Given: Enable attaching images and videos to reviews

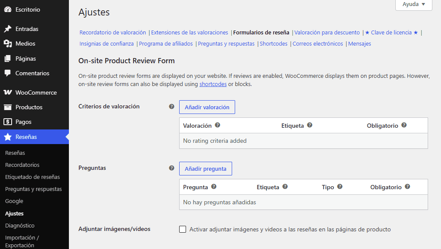Looking at the screenshot, I should [183, 229].
